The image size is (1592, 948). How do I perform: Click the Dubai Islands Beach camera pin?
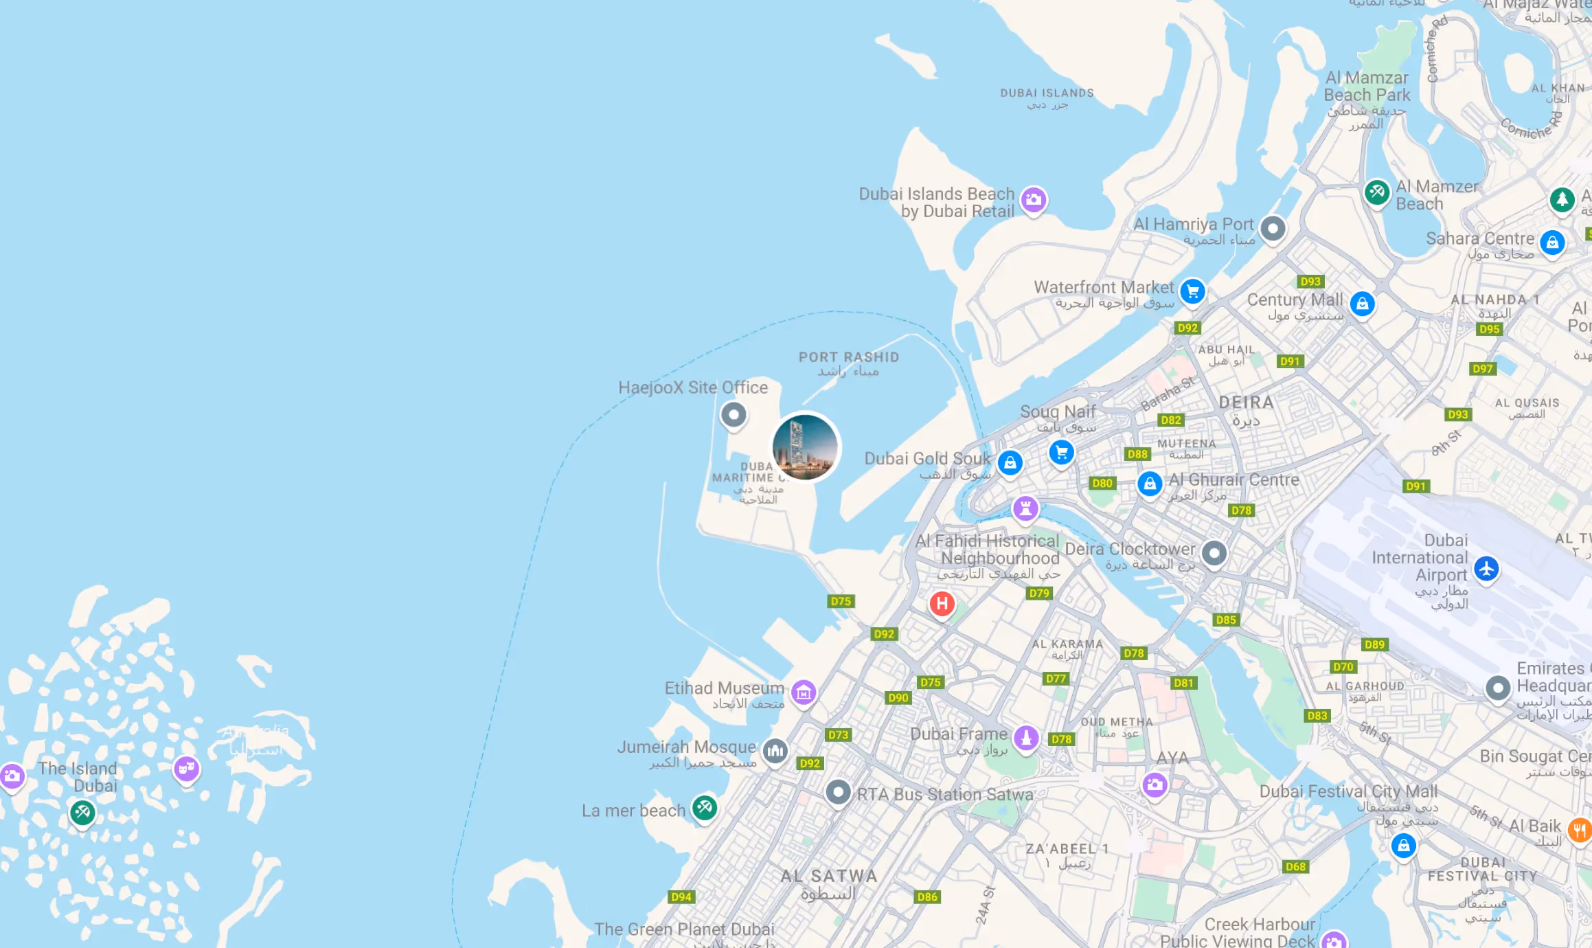[1034, 200]
